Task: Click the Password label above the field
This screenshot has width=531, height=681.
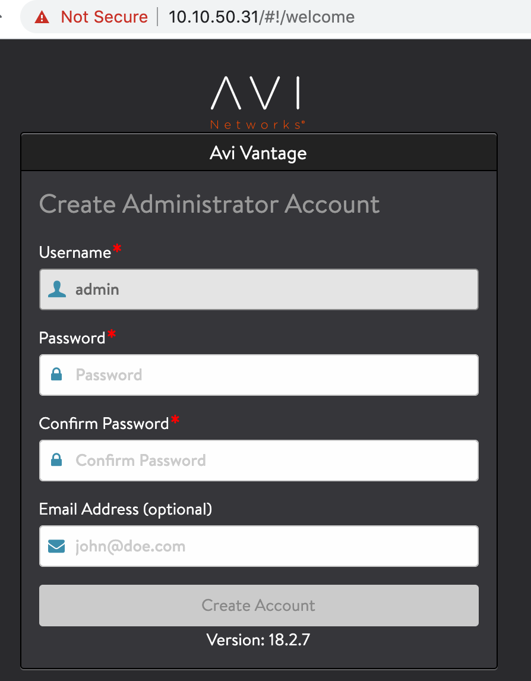Action: pos(72,338)
